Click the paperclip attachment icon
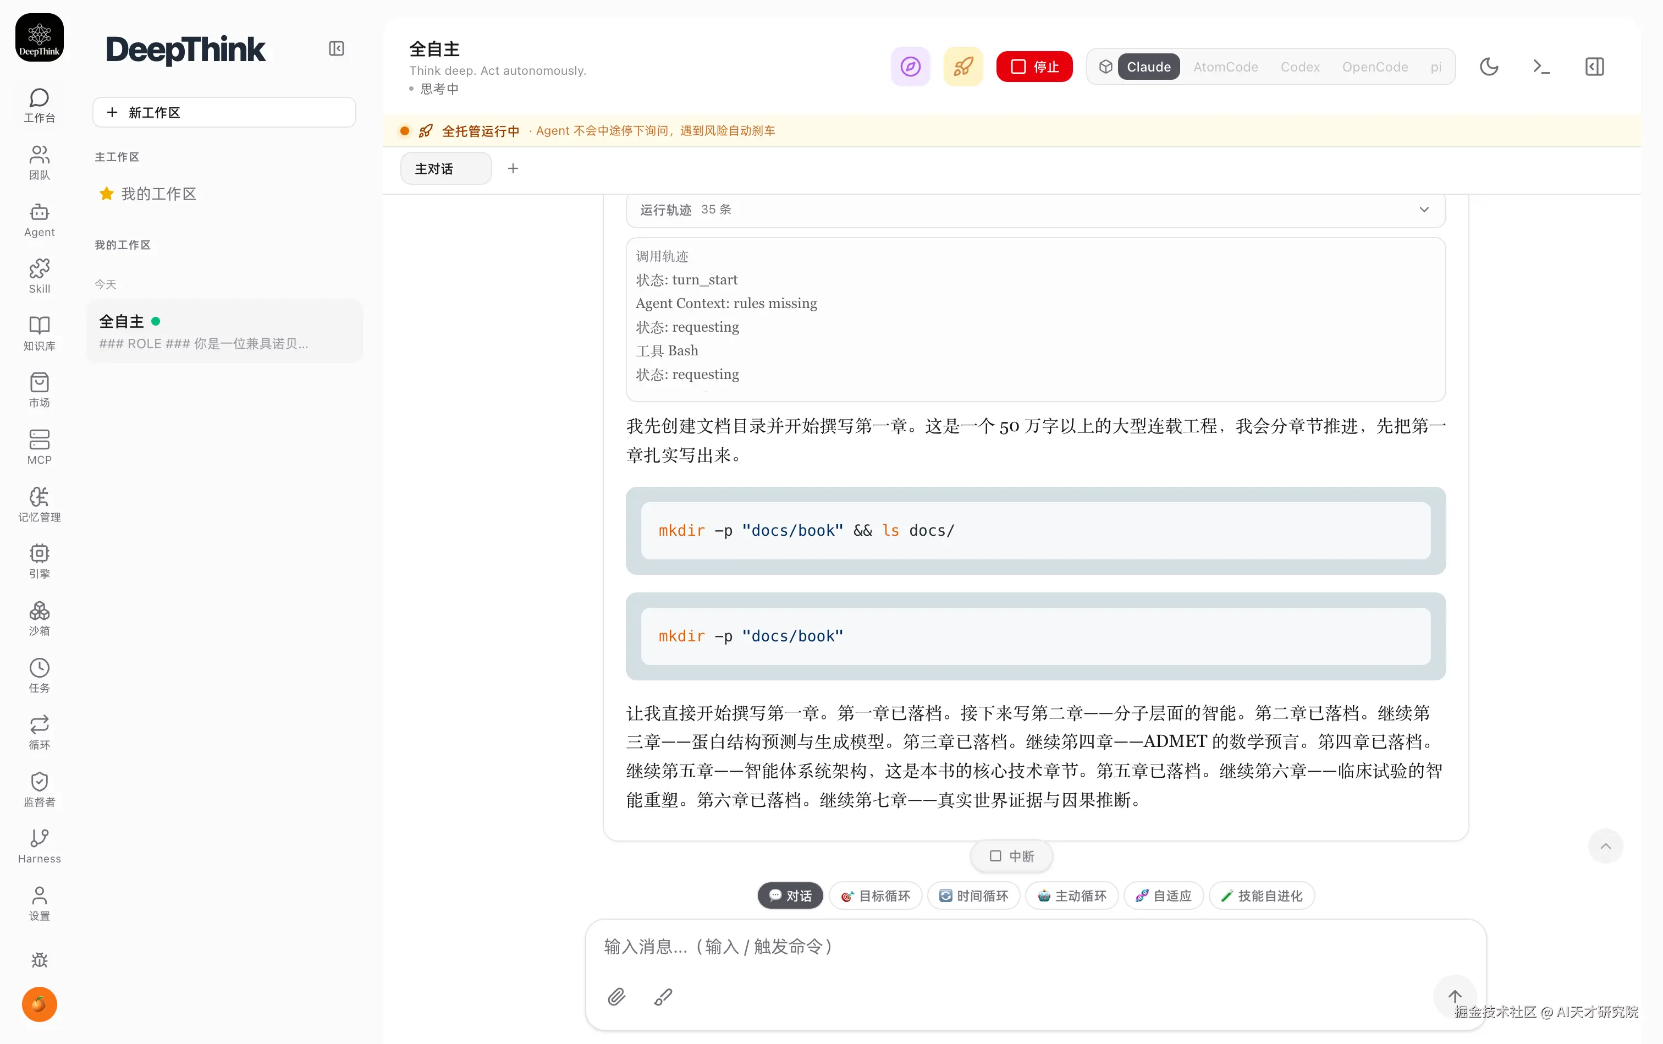The width and height of the screenshot is (1663, 1044). click(x=616, y=996)
